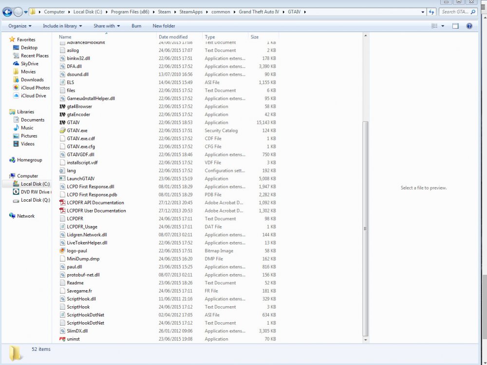487x365 pixels.
Task: Select the GTAIV application icon
Action: pyautogui.click(x=62, y=122)
